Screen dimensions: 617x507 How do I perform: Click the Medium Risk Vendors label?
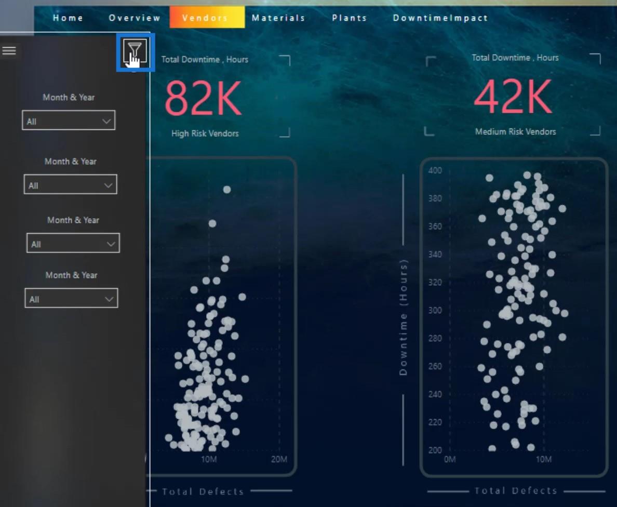(515, 131)
